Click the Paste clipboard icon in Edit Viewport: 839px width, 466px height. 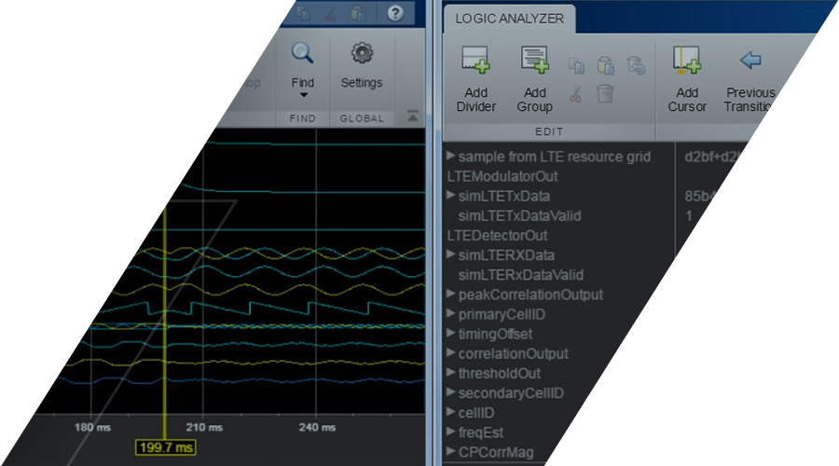point(606,64)
